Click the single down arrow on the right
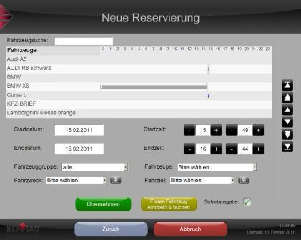 287,122
